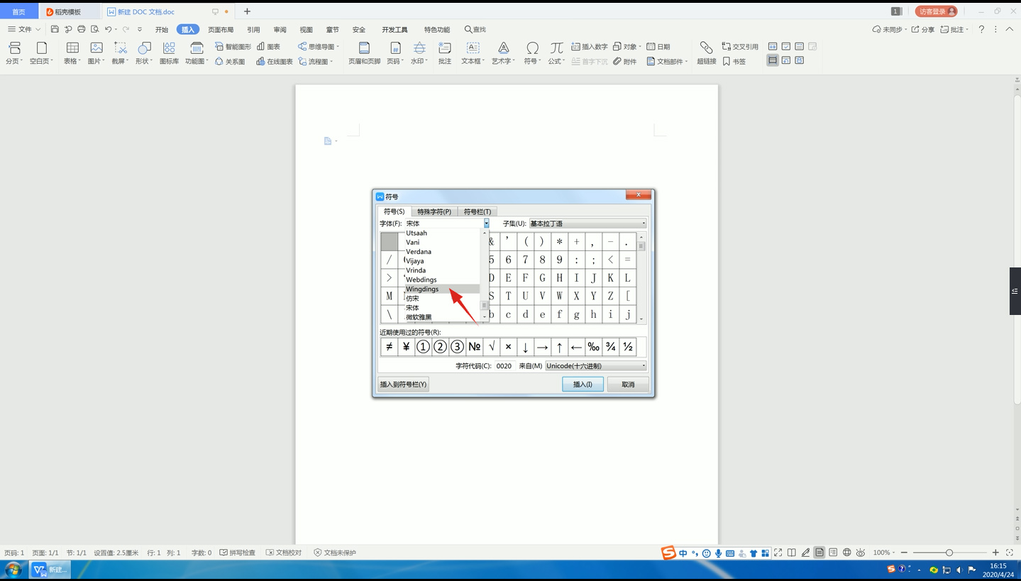Select Webdings in the font list
The width and height of the screenshot is (1021, 581).
(x=442, y=280)
